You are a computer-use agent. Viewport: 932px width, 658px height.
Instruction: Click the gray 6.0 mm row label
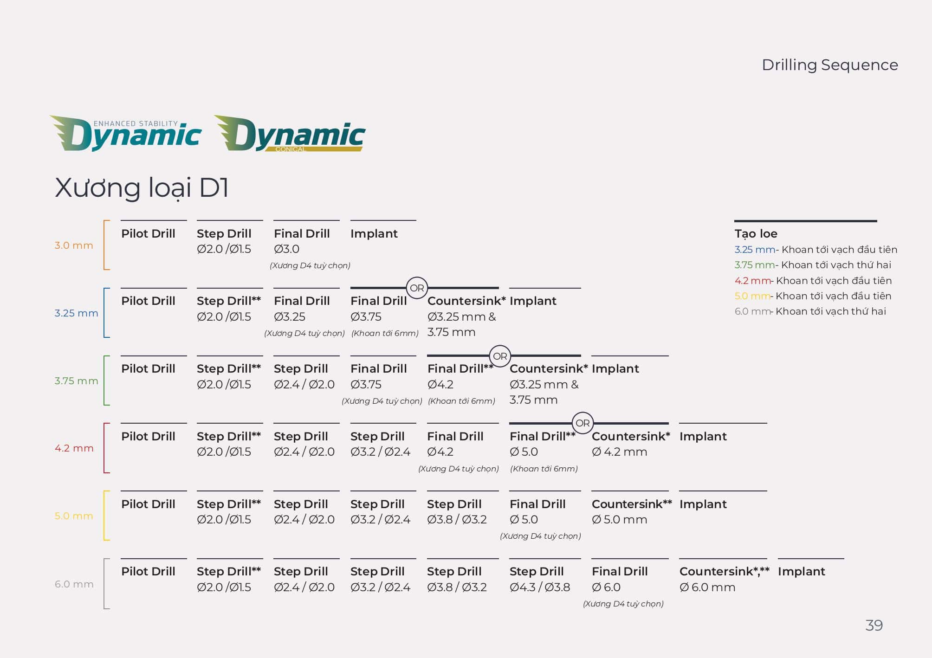(74, 584)
